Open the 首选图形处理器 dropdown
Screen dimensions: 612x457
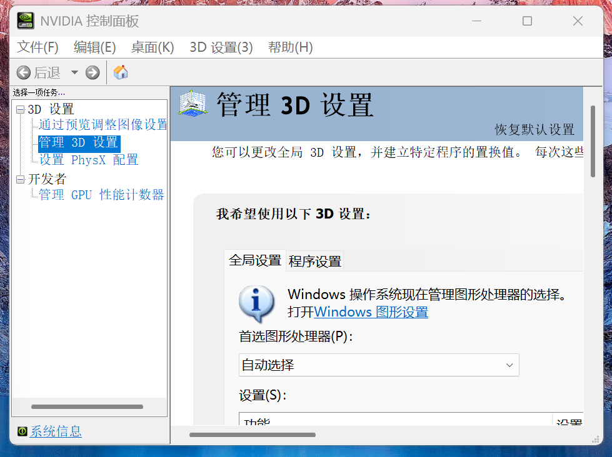tap(379, 365)
